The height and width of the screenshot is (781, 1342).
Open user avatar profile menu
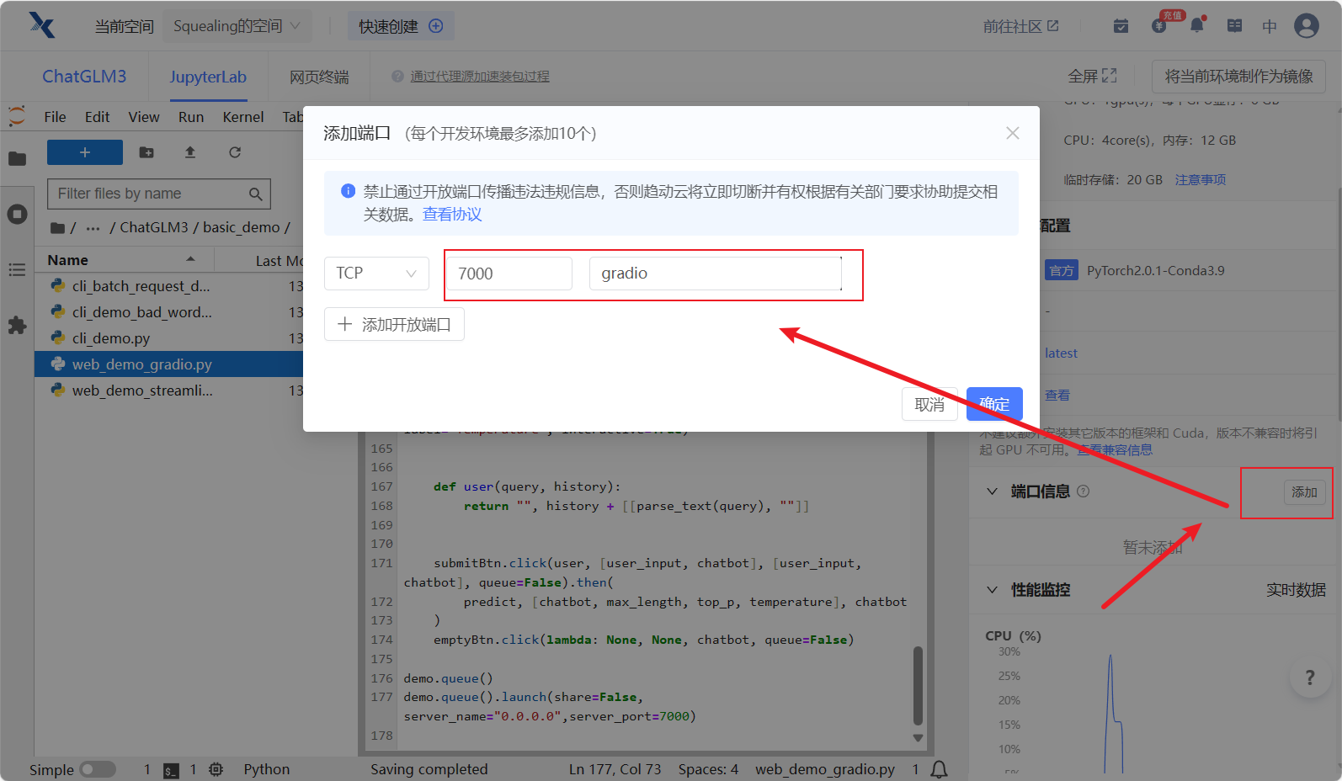[x=1306, y=26]
